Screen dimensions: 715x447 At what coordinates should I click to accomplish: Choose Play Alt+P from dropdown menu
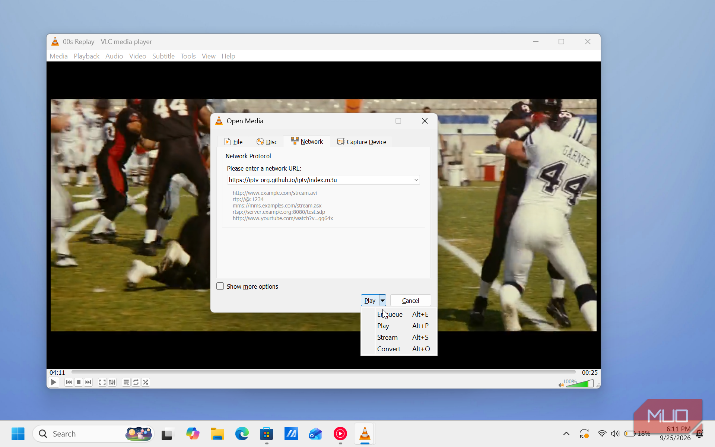click(399, 326)
